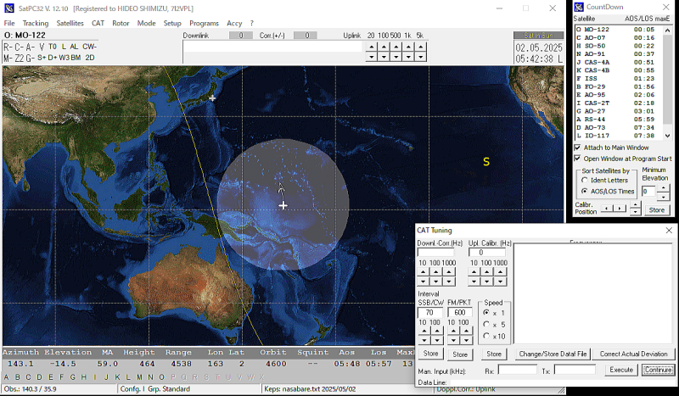Click the CW- mode indicator
679x396 pixels.
point(90,47)
